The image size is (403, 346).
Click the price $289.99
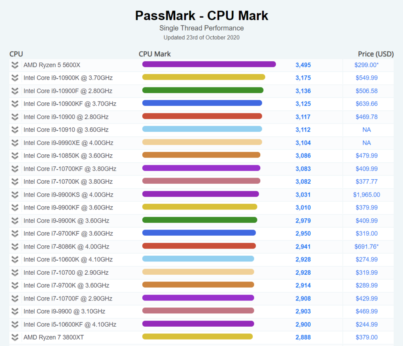click(x=366, y=285)
